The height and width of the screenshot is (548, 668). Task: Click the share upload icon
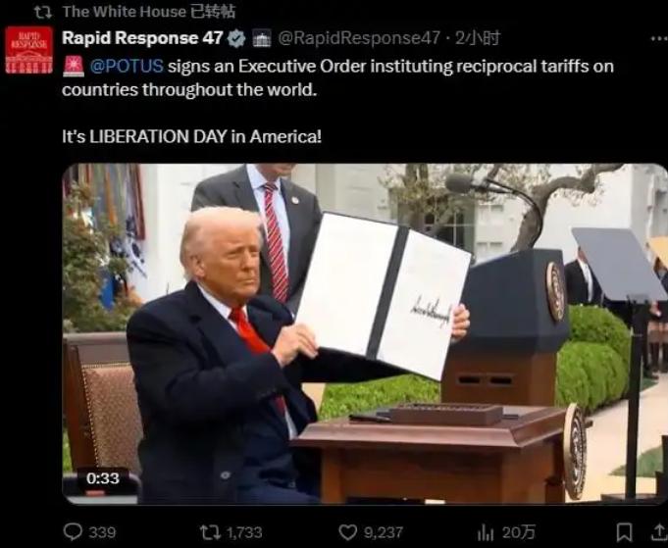(x=660, y=531)
